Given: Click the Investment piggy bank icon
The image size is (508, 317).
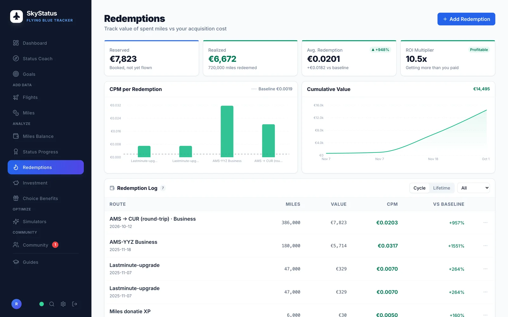Looking at the screenshot, I should pos(16,183).
